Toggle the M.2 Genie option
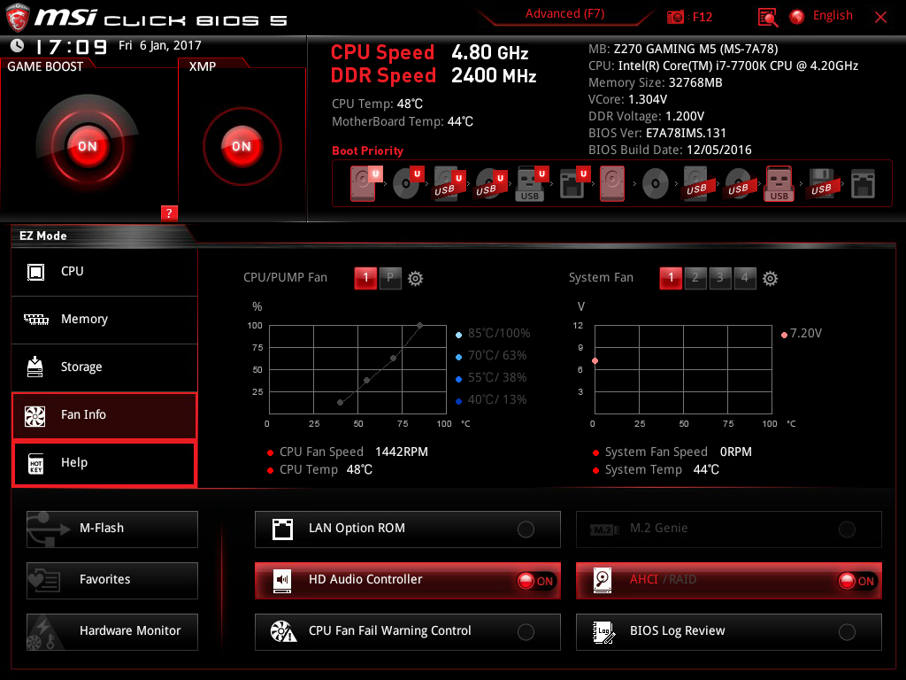The width and height of the screenshot is (906, 680). (729, 529)
